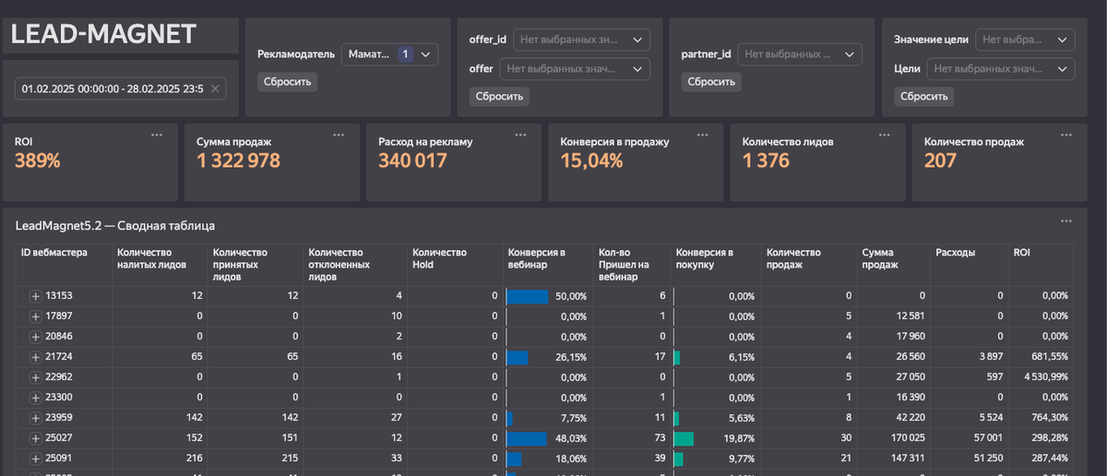This screenshot has height=476, width=1107.
Task: Open the Сводная таблица three-dot menu
Action: (1066, 221)
